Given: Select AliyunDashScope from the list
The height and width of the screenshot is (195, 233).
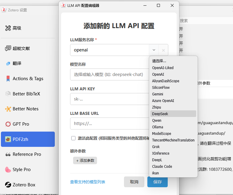Looking at the screenshot, I should (173, 81).
